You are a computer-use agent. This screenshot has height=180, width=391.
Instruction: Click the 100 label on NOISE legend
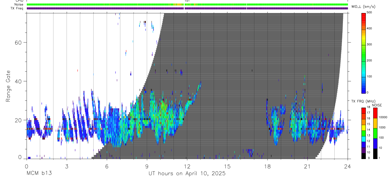(382, 137)
